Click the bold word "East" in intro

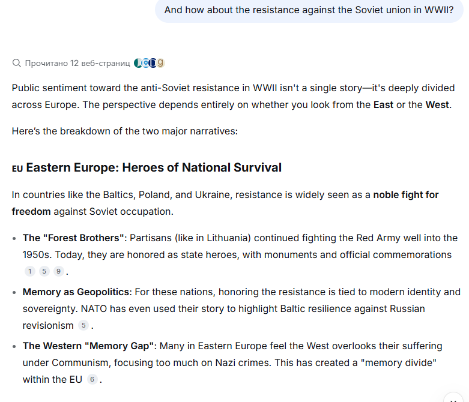[x=383, y=104]
